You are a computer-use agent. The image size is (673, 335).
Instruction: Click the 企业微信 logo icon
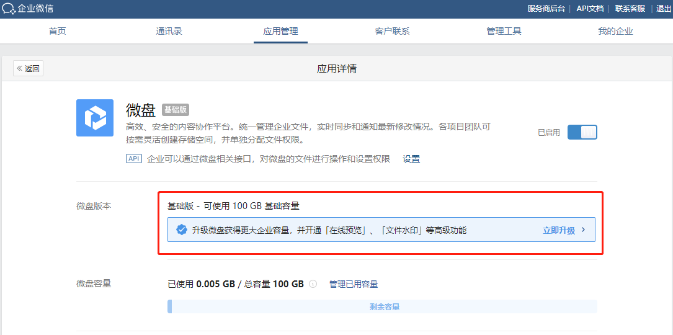(x=9, y=9)
